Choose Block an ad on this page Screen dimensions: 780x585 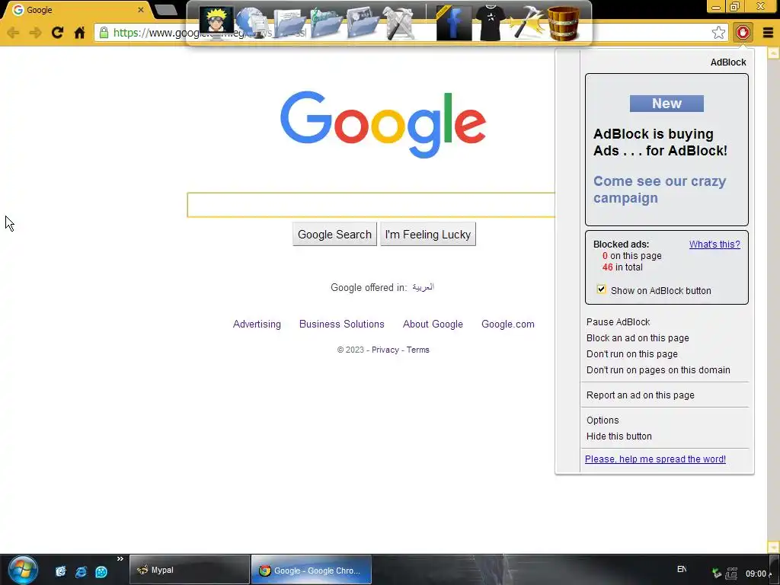tap(638, 337)
